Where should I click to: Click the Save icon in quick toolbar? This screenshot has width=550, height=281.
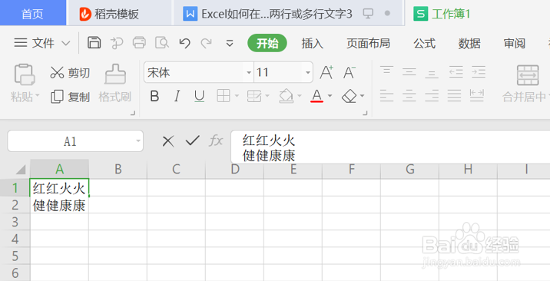click(94, 43)
